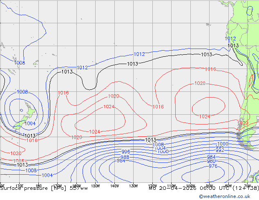Click the 1013 label just south of New Zealand
The height and width of the screenshot is (200, 259).
pos(30,136)
